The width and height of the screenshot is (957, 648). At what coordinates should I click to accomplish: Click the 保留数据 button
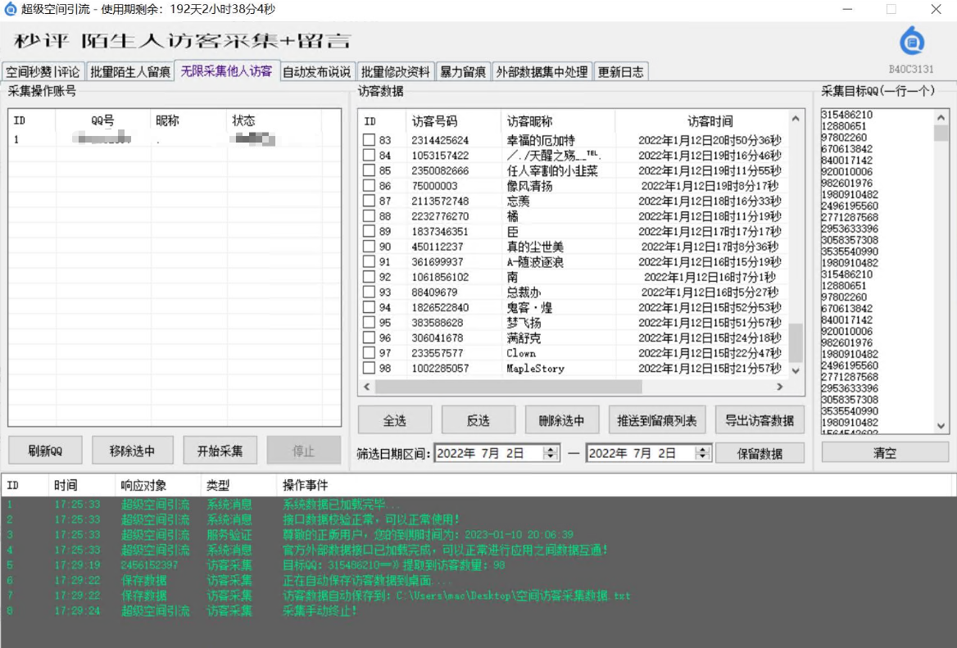coord(760,454)
